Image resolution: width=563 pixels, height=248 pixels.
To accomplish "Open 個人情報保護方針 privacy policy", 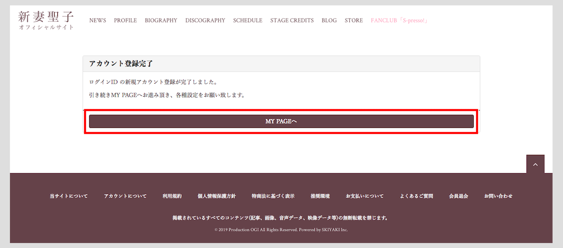I will click(x=217, y=196).
